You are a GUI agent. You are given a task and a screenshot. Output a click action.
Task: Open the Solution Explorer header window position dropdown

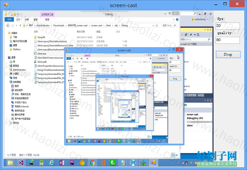(x=205, y=30)
